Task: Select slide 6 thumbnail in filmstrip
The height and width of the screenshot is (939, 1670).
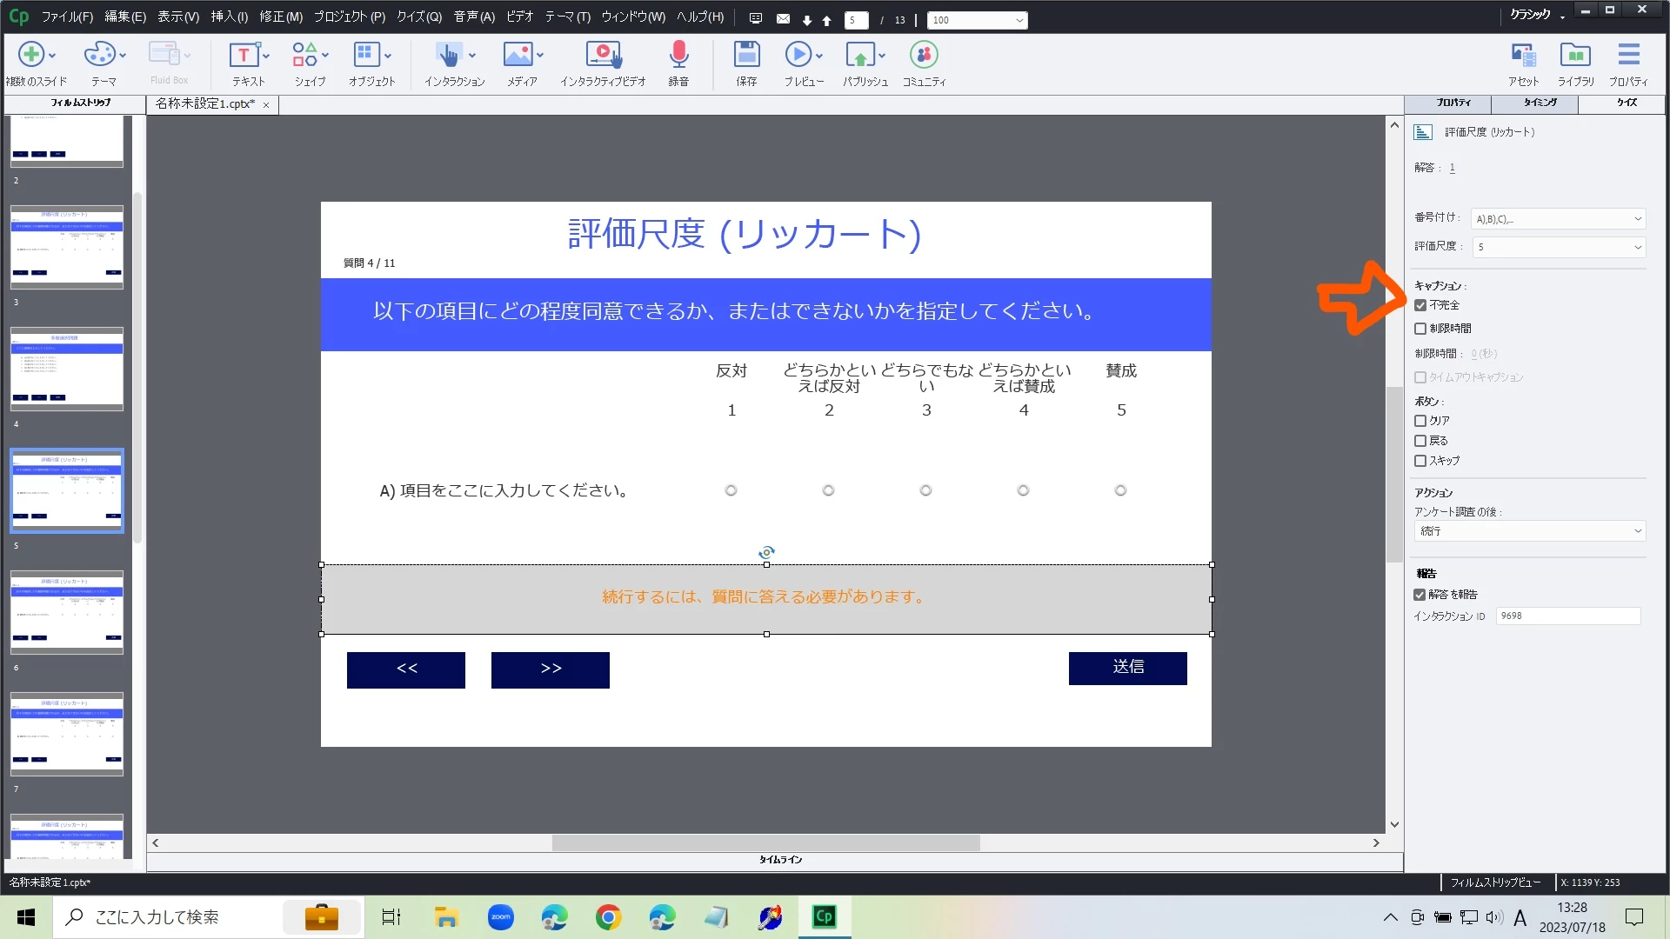Action: [x=67, y=612]
